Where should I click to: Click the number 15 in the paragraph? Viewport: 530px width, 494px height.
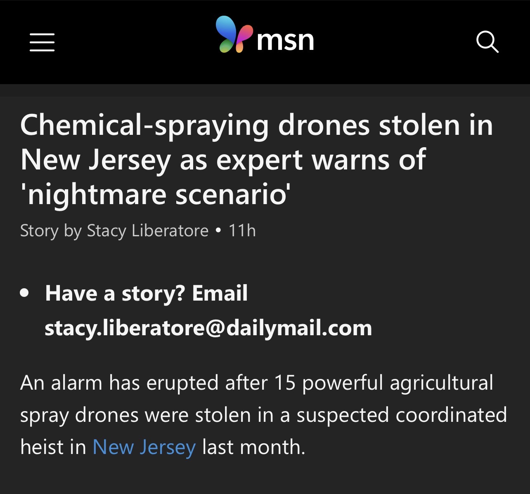284,383
